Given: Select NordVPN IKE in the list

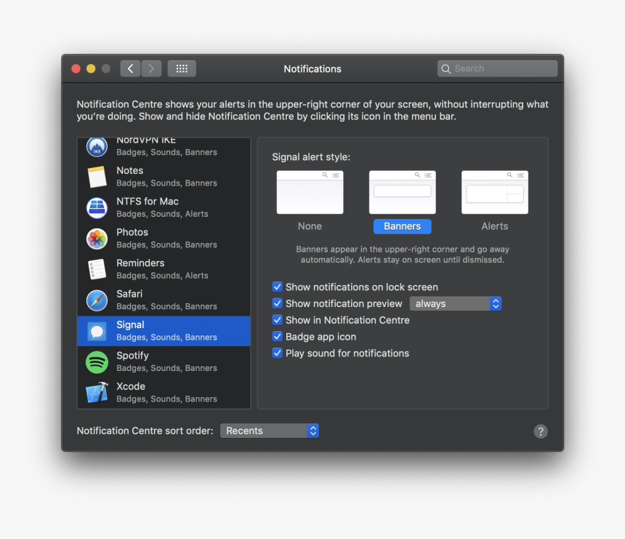Looking at the screenshot, I should (164, 148).
